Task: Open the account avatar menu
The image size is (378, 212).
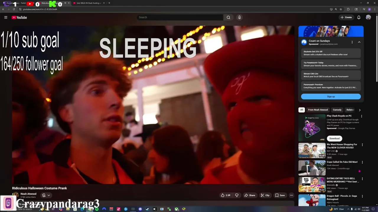Action: 368,17
